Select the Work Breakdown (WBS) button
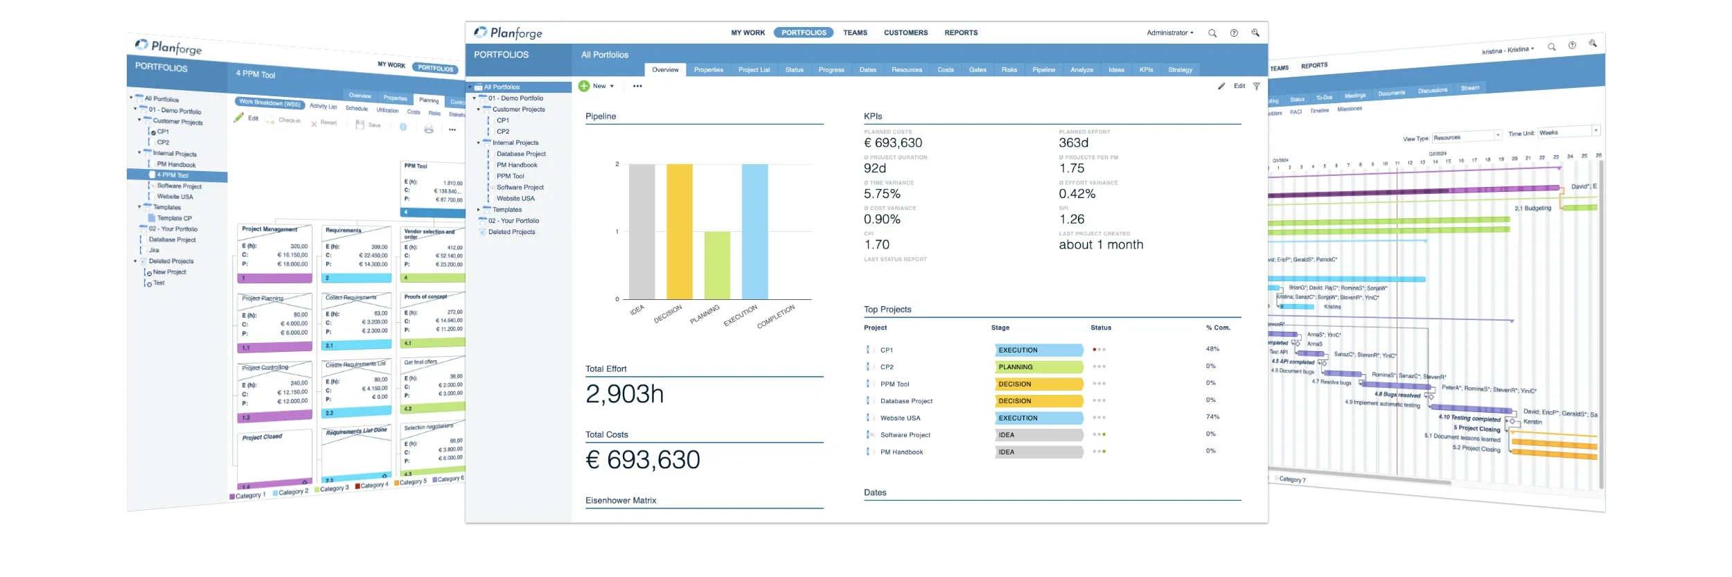 tap(269, 103)
